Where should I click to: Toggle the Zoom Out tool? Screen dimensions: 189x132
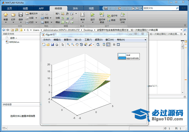(x=73, y=45)
